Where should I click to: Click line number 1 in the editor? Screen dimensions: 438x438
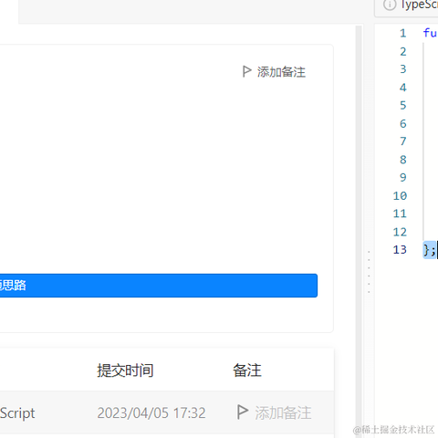tap(403, 33)
